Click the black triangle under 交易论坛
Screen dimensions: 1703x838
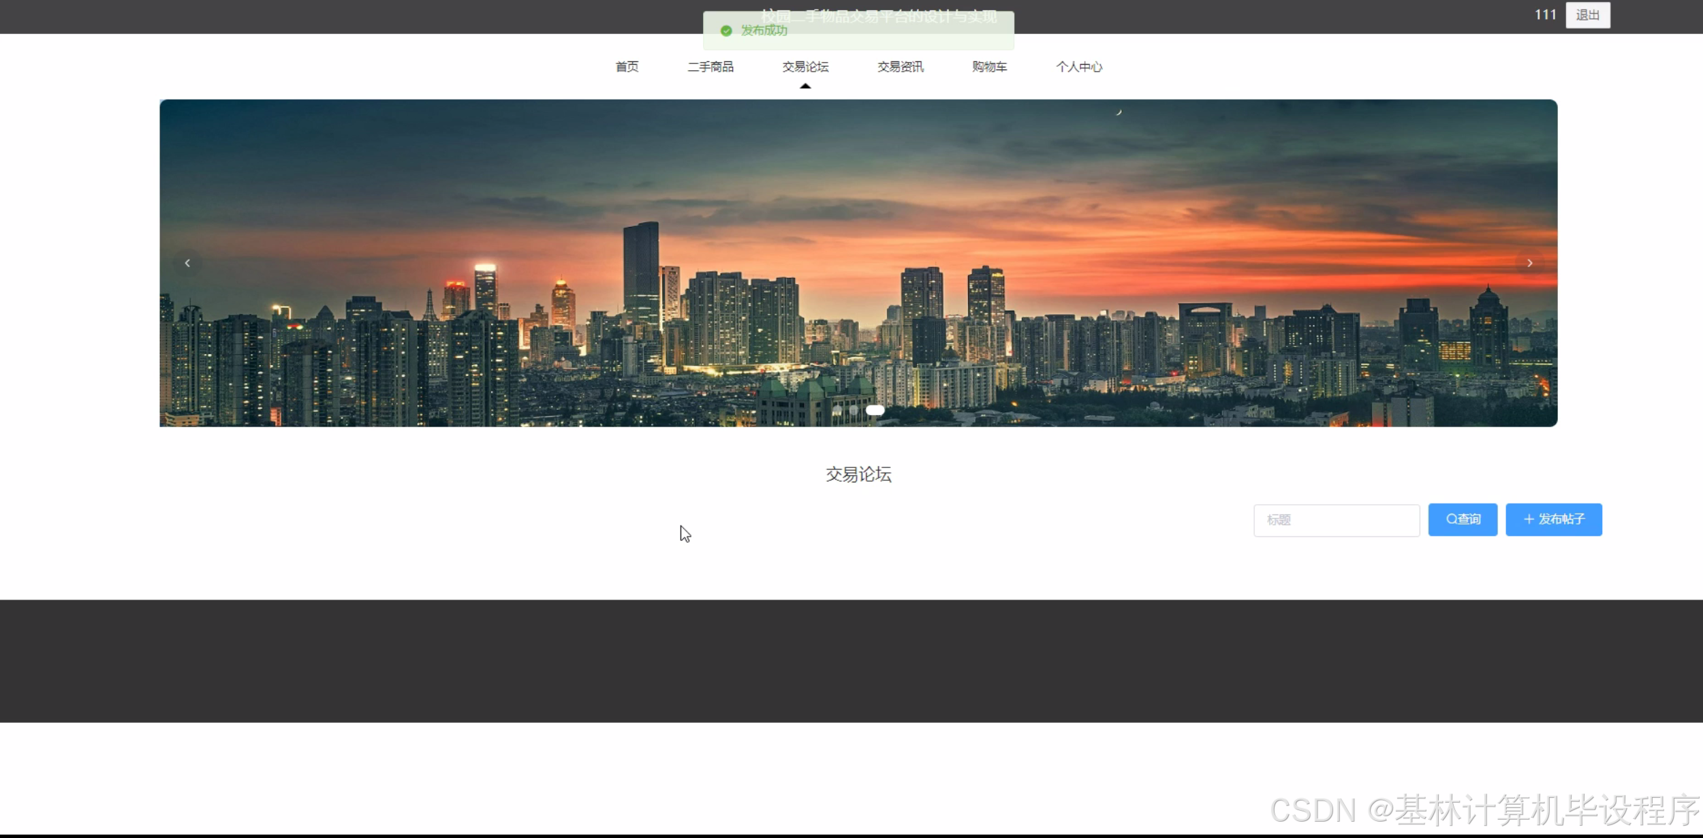point(805,86)
